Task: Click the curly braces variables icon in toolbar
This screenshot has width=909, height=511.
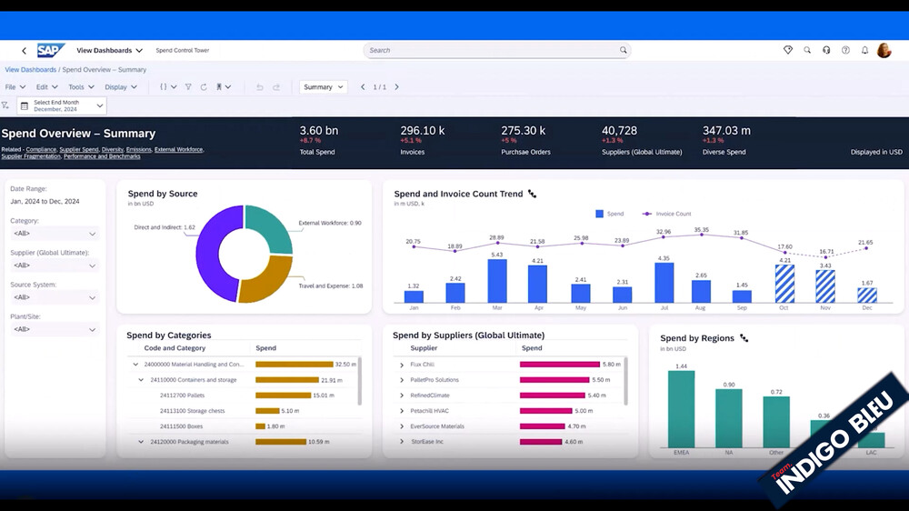Action: coord(164,87)
